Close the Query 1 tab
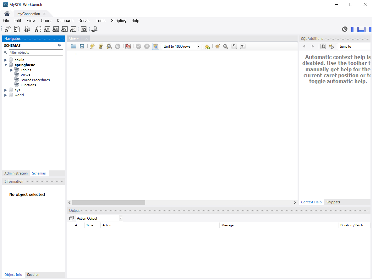The height and width of the screenshot is (279, 373). (x=87, y=39)
